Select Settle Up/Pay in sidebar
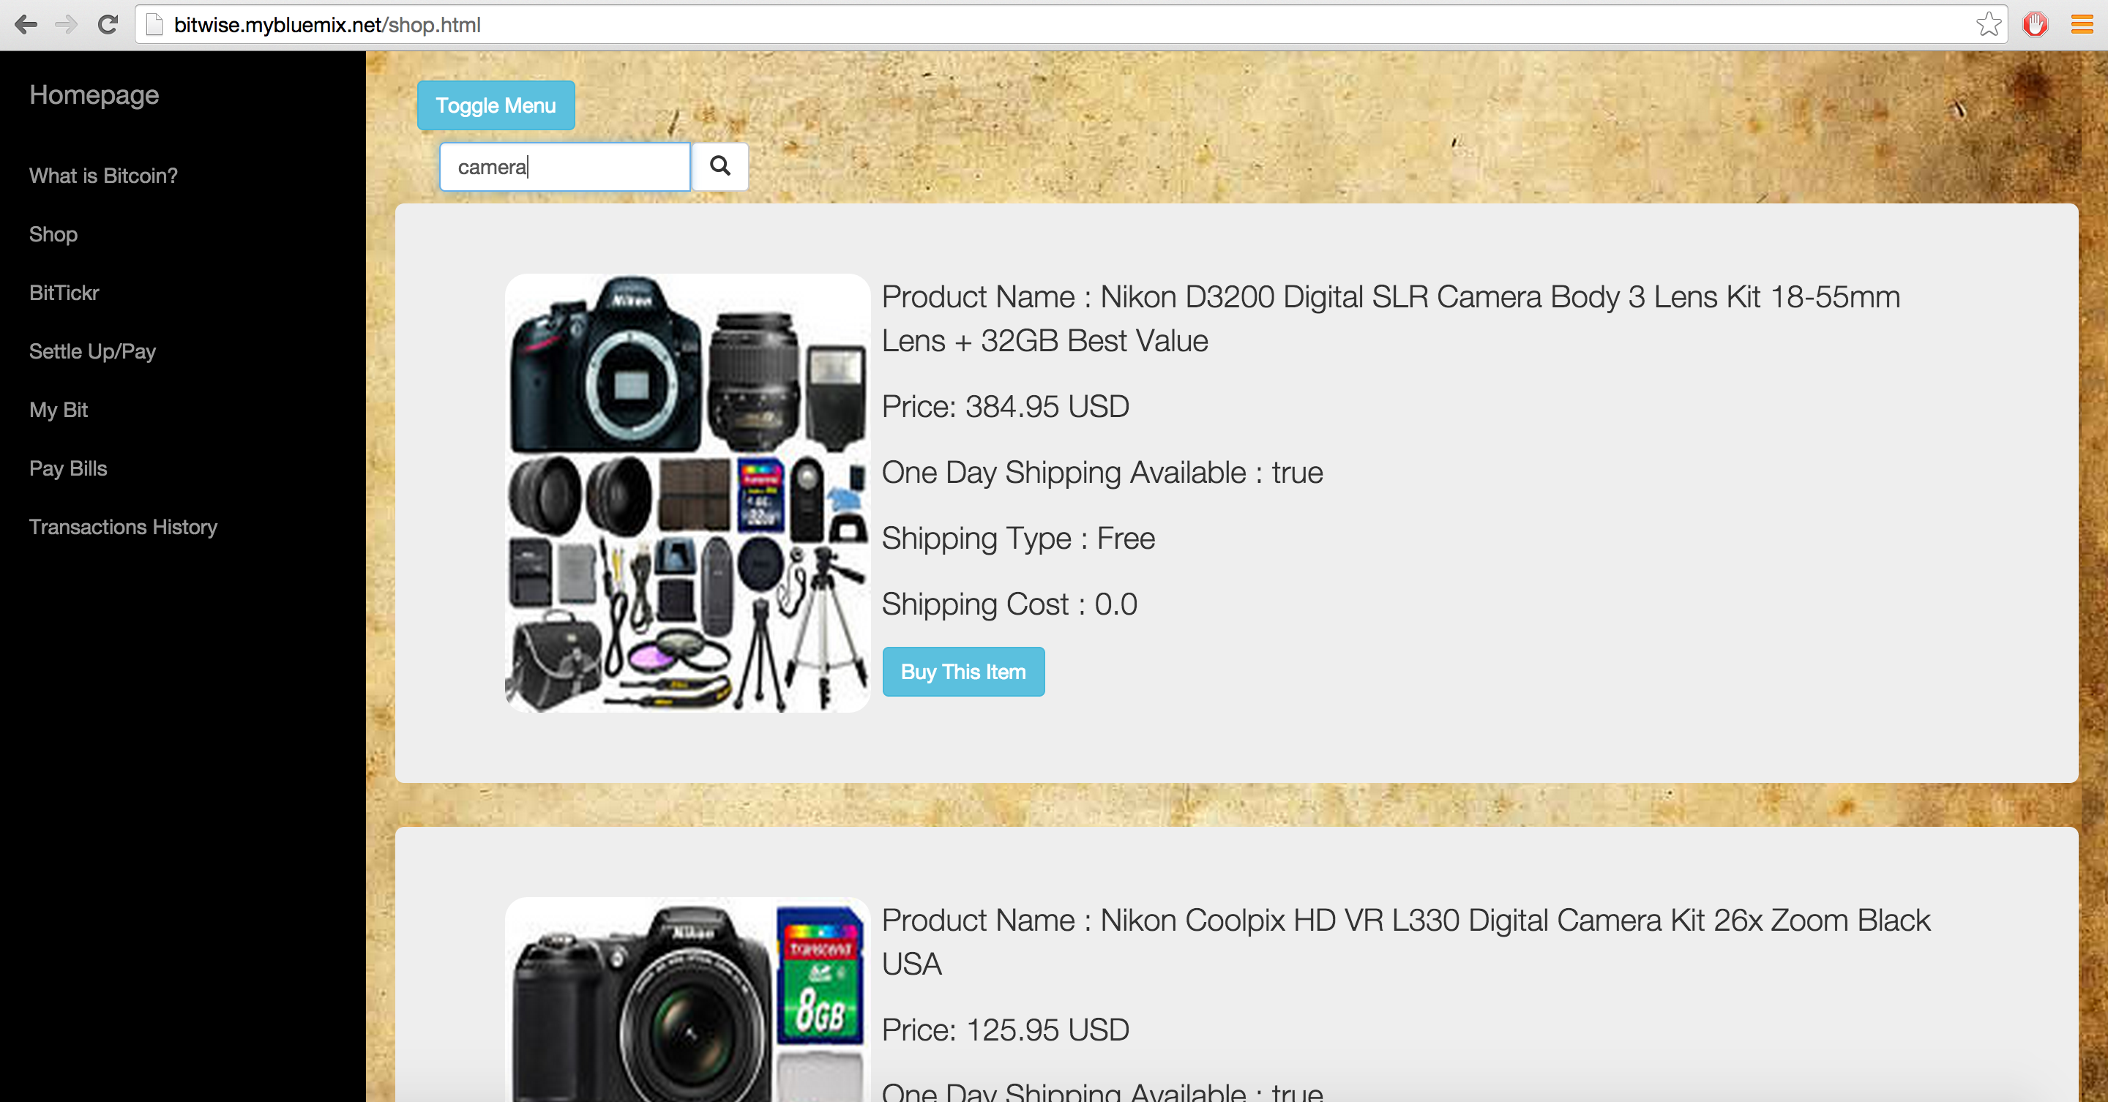This screenshot has height=1102, width=2108. point(92,352)
